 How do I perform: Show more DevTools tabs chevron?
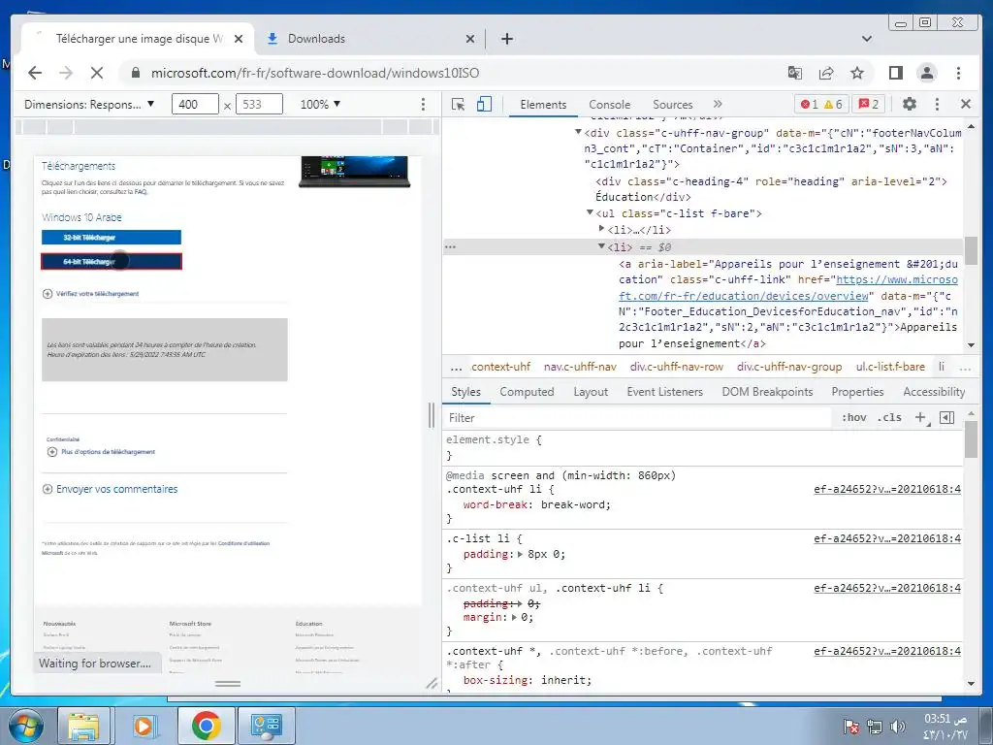point(718,104)
